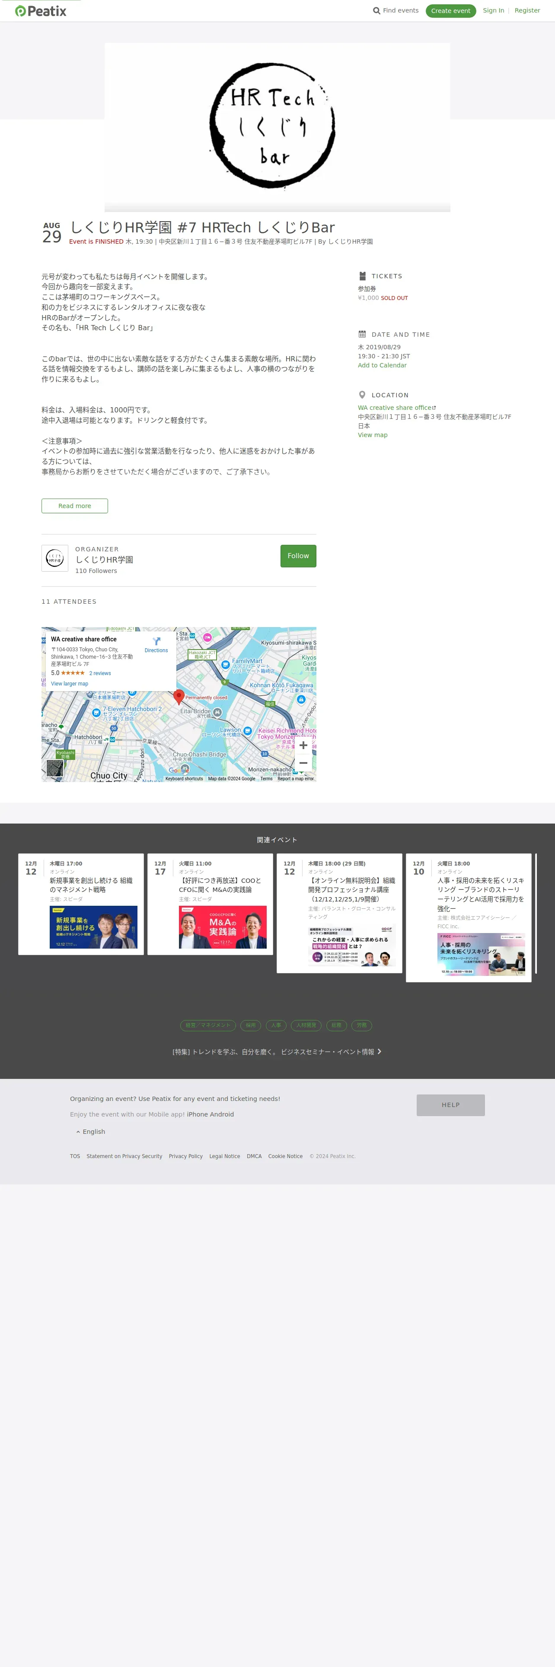Click the HR Tech しくじり bar cover image

pos(277,127)
